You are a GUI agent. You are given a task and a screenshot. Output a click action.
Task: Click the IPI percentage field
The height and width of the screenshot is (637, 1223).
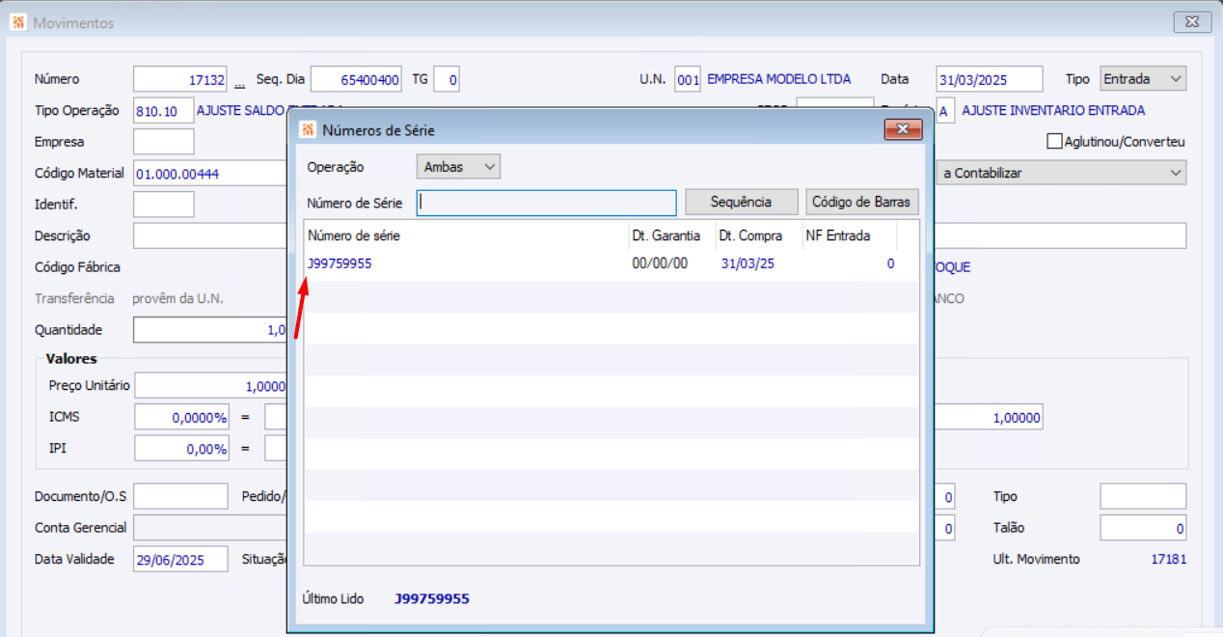click(181, 449)
